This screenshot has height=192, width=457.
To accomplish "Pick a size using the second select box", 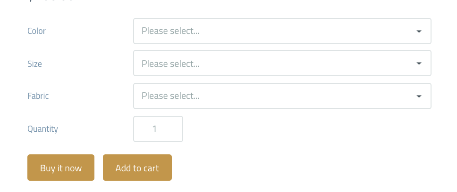I will 282,63.
